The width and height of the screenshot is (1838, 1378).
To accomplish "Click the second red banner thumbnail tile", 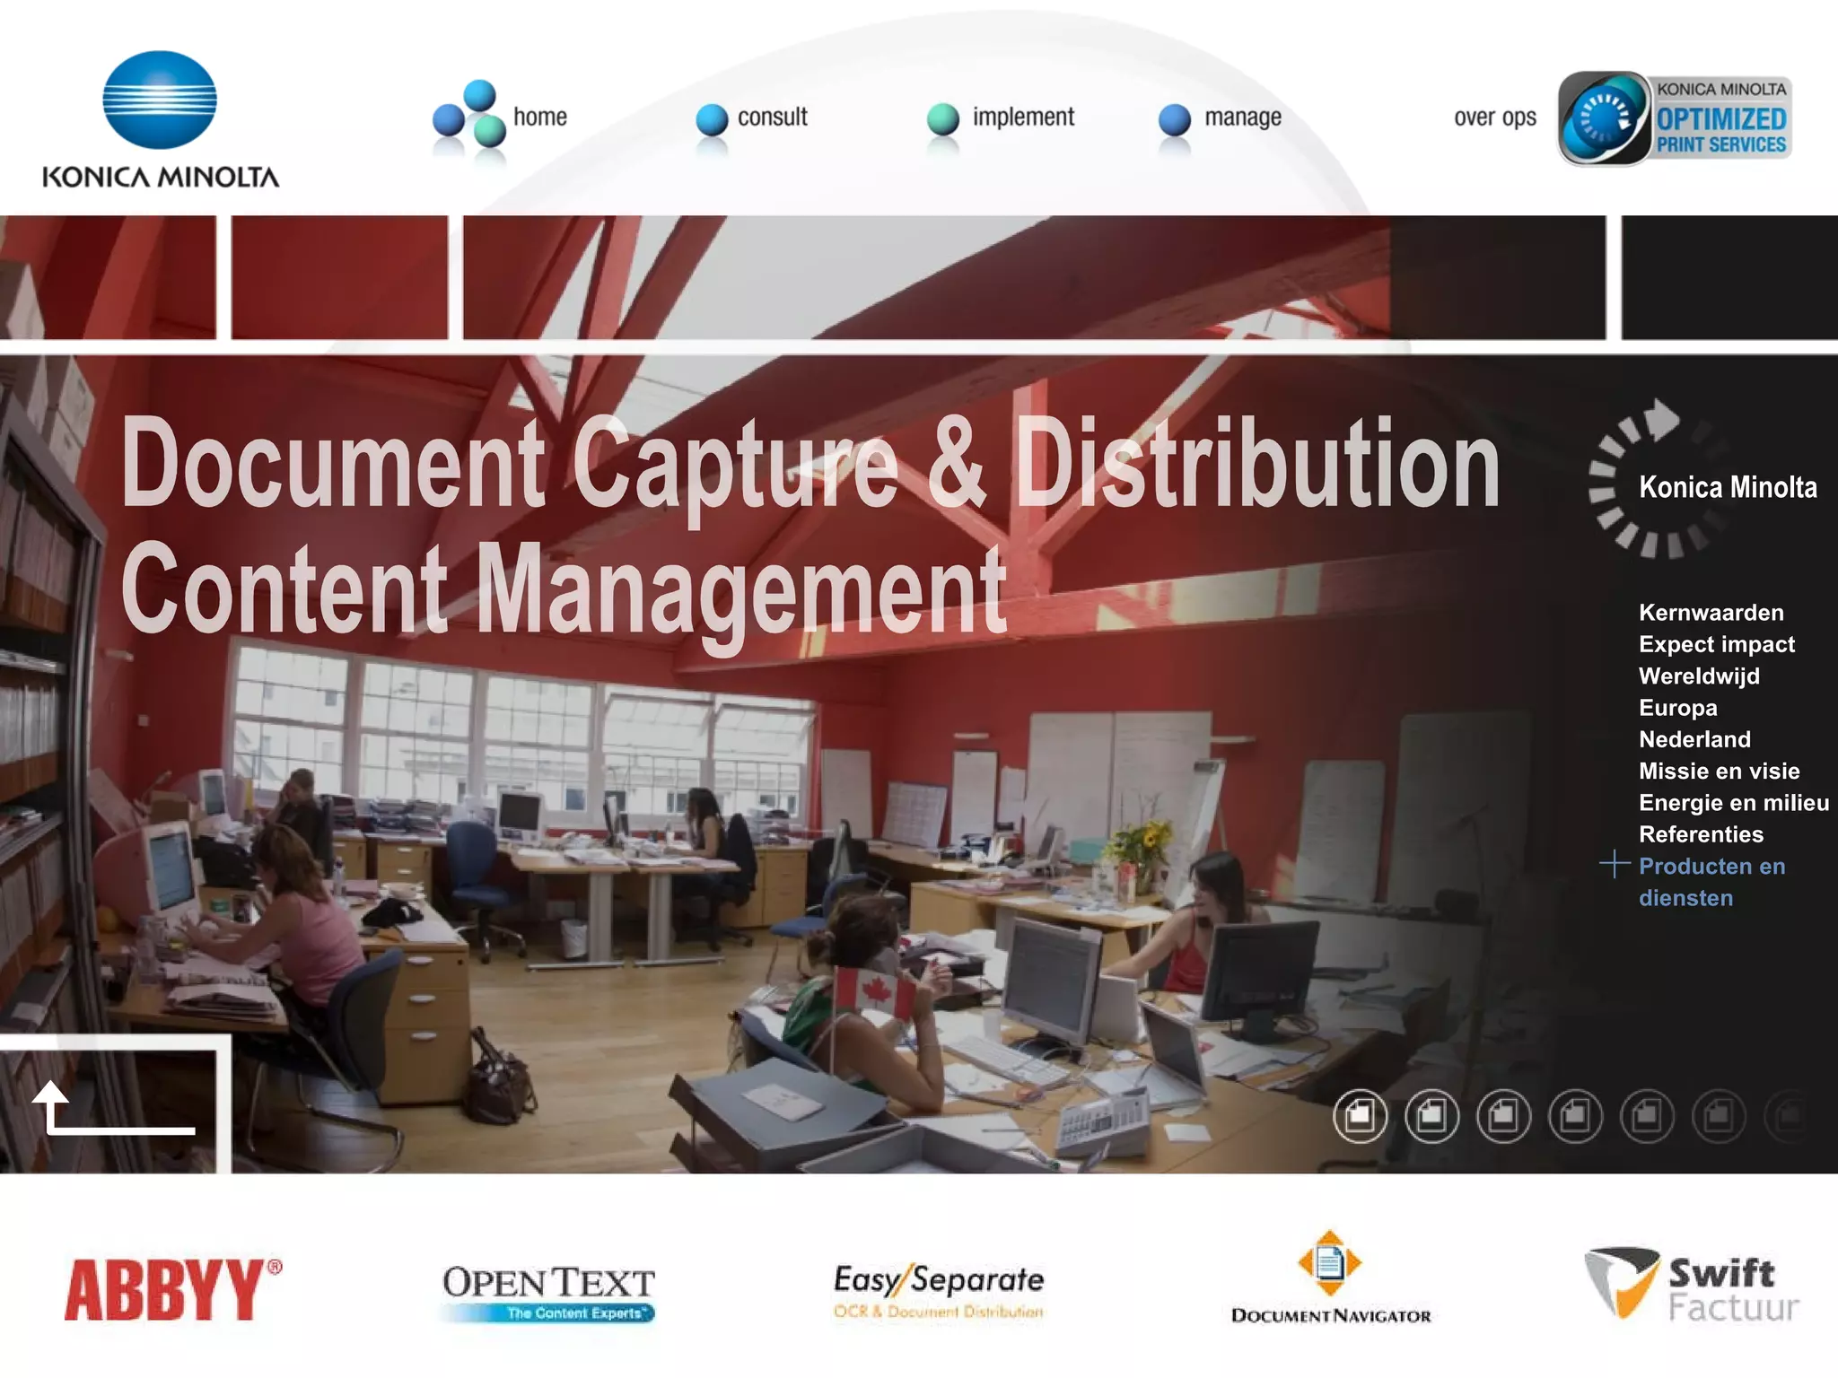I will point(339,277).
